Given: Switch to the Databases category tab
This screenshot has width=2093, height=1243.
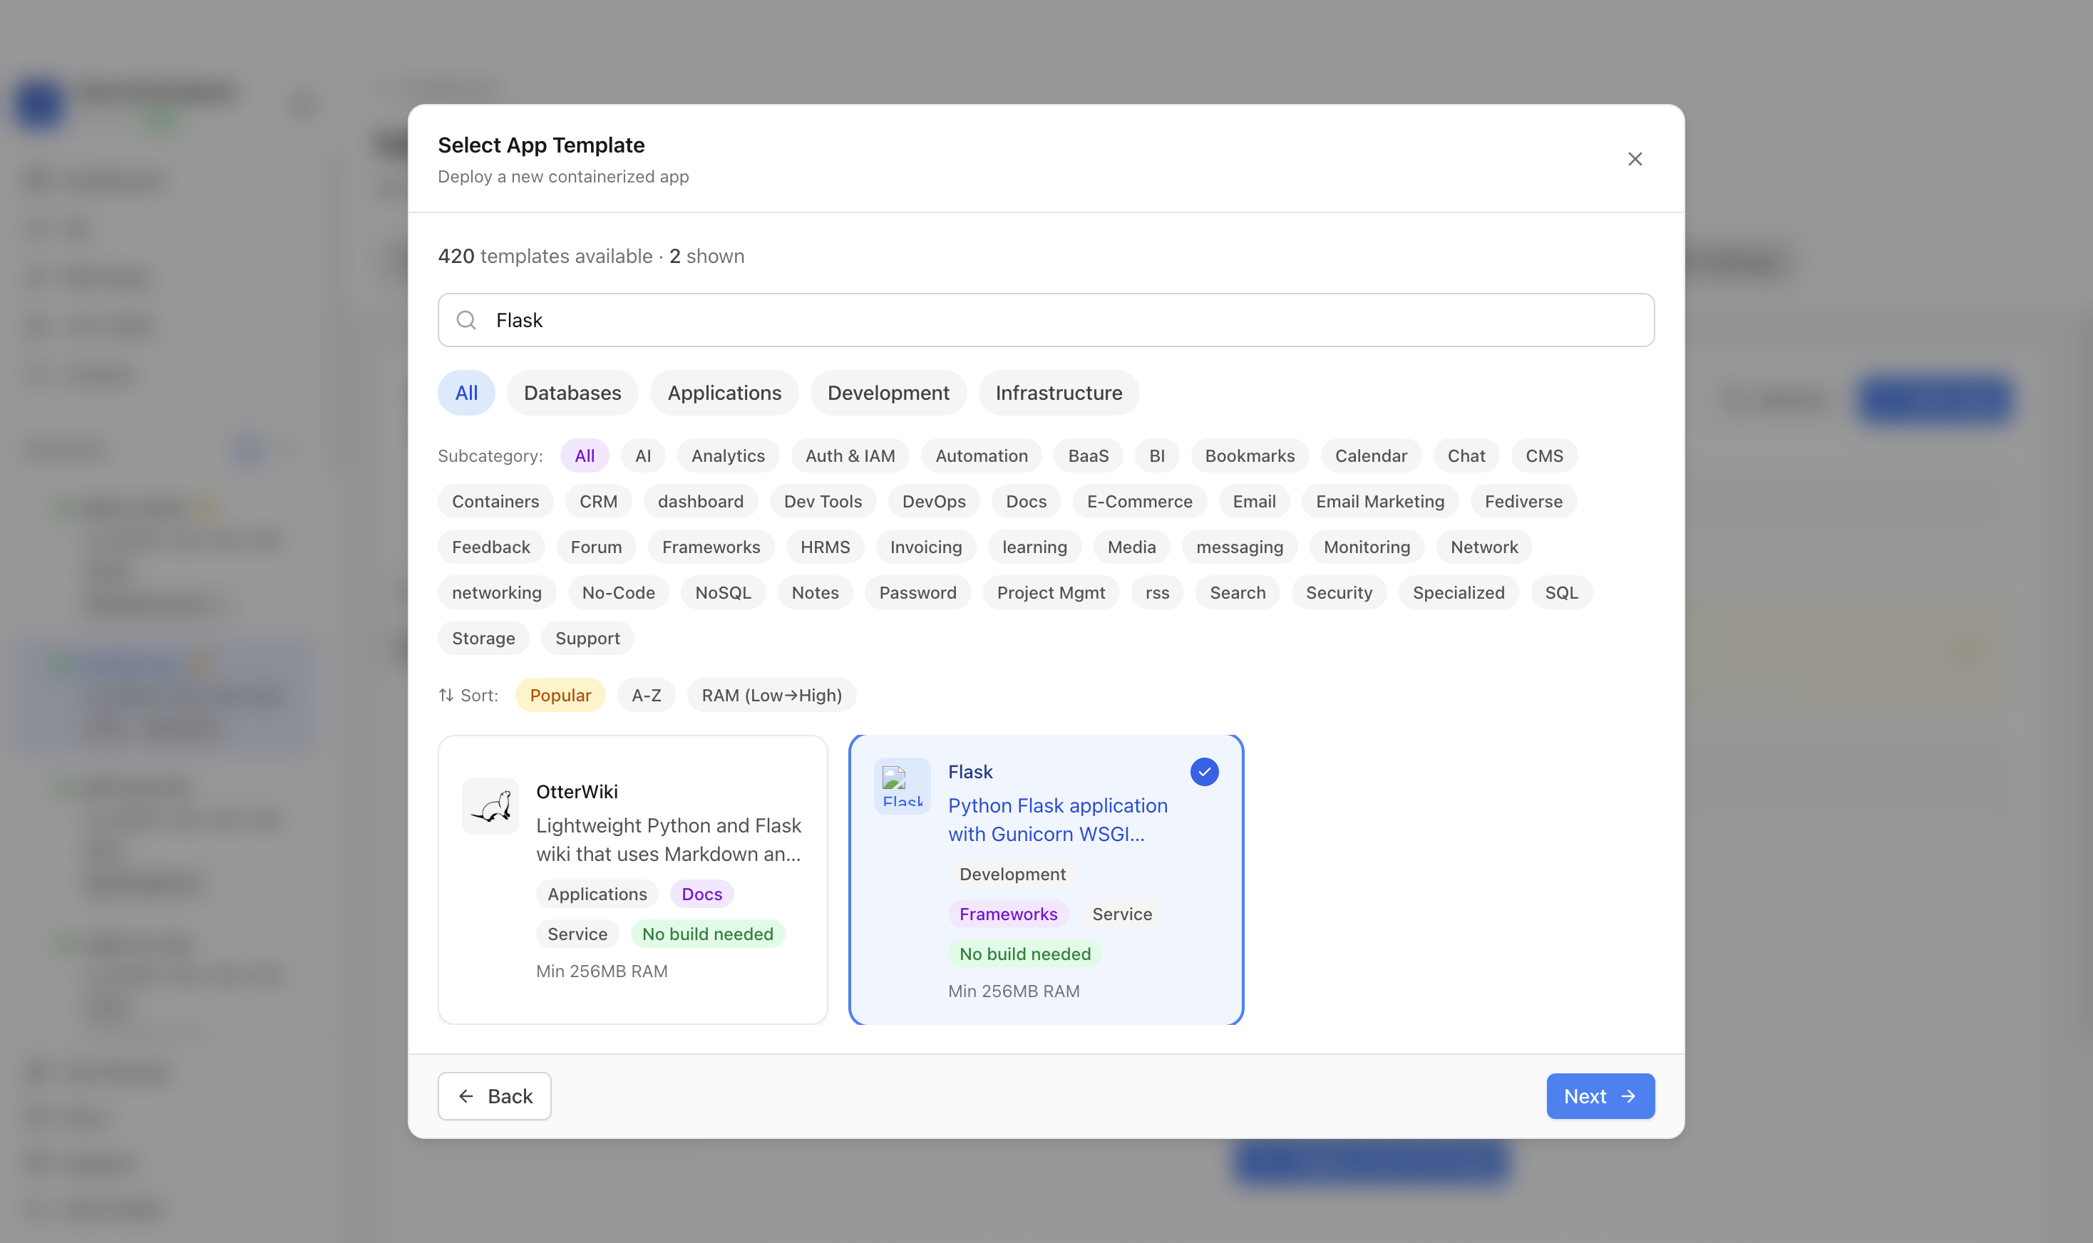Looking at the screenshot, I should pyautogui.click(x=572, y=393).
